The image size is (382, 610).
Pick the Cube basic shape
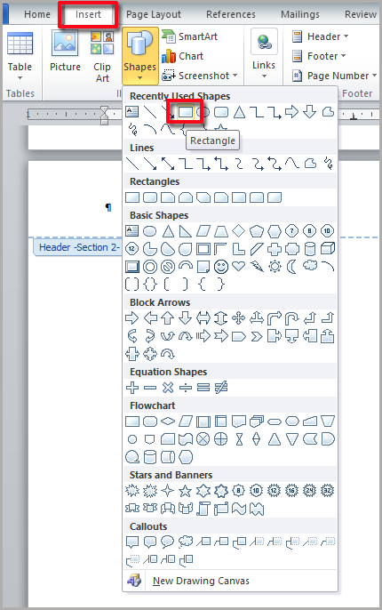click(x=328, y=249)
